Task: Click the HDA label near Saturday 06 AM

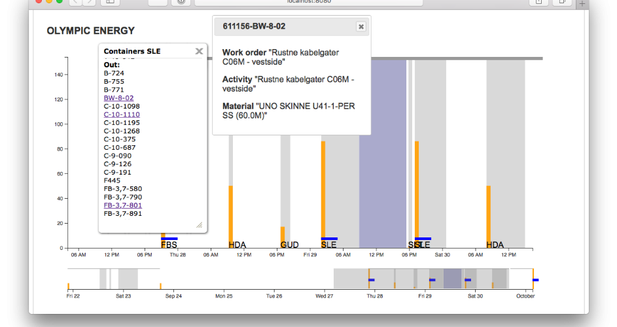Action: 495,245
